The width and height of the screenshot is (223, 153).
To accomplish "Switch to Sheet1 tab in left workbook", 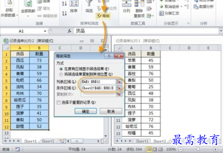I will 30,141.
